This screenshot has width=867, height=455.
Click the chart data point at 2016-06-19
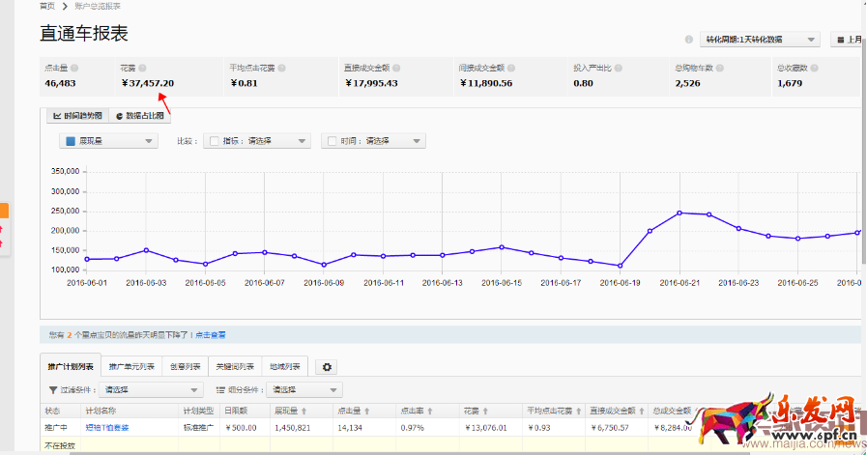pyautogui.click(x=620, y=266)
